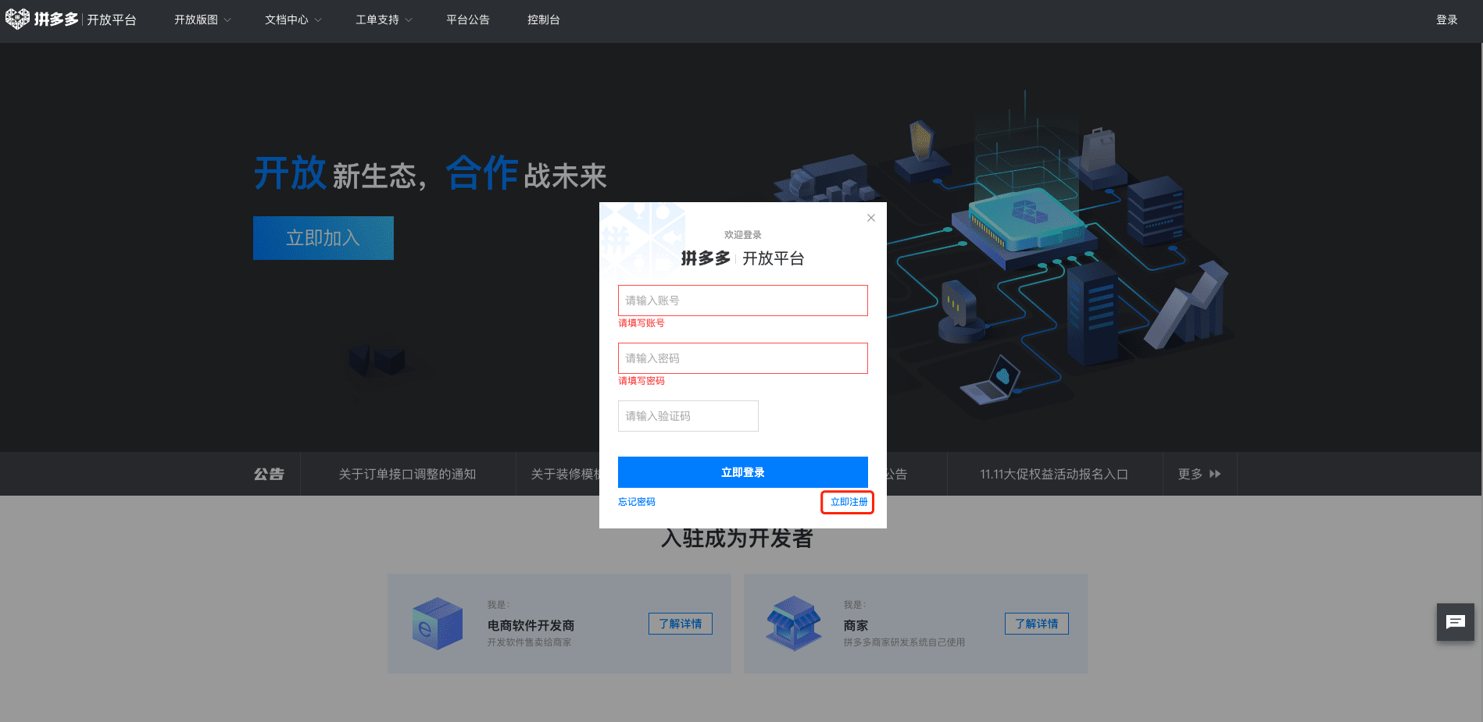Focus the account input field
This screenshot has height=722, width=1483.
[742, 301]
